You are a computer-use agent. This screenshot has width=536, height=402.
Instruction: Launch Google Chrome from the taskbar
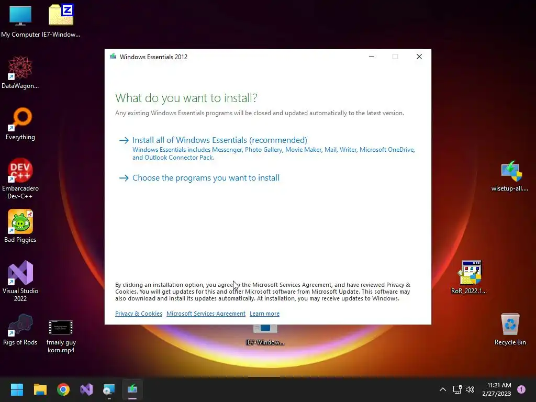[63, 389]
